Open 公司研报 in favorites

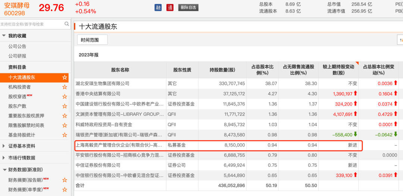pos(17,56)
